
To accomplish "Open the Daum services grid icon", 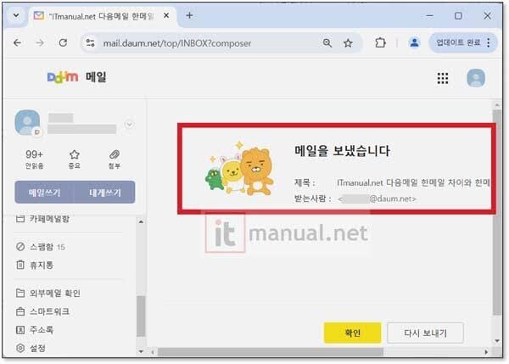I will pos(443,78).
